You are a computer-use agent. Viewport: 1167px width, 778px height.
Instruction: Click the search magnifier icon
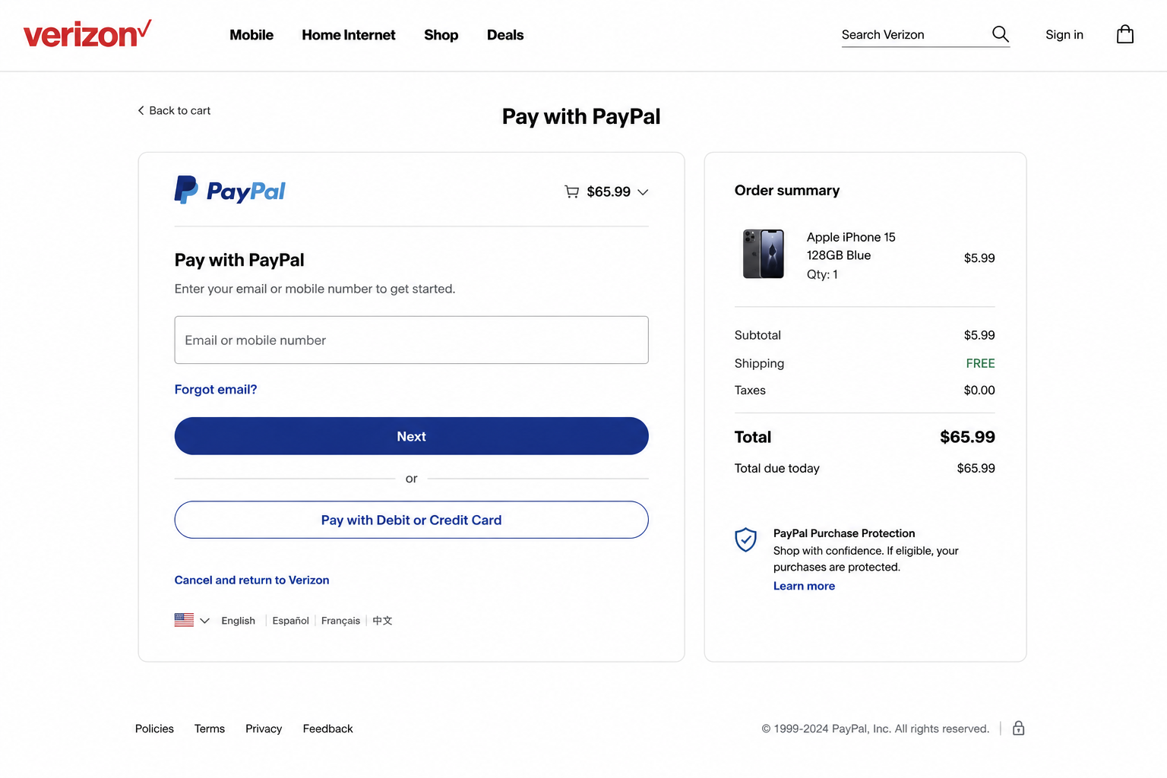pyautogui.click(x=1000, y=34)
